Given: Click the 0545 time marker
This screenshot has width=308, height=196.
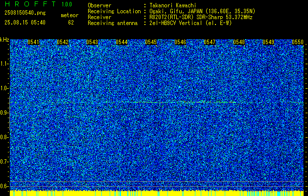Looking at the screenshot, I should pos(151,42).
